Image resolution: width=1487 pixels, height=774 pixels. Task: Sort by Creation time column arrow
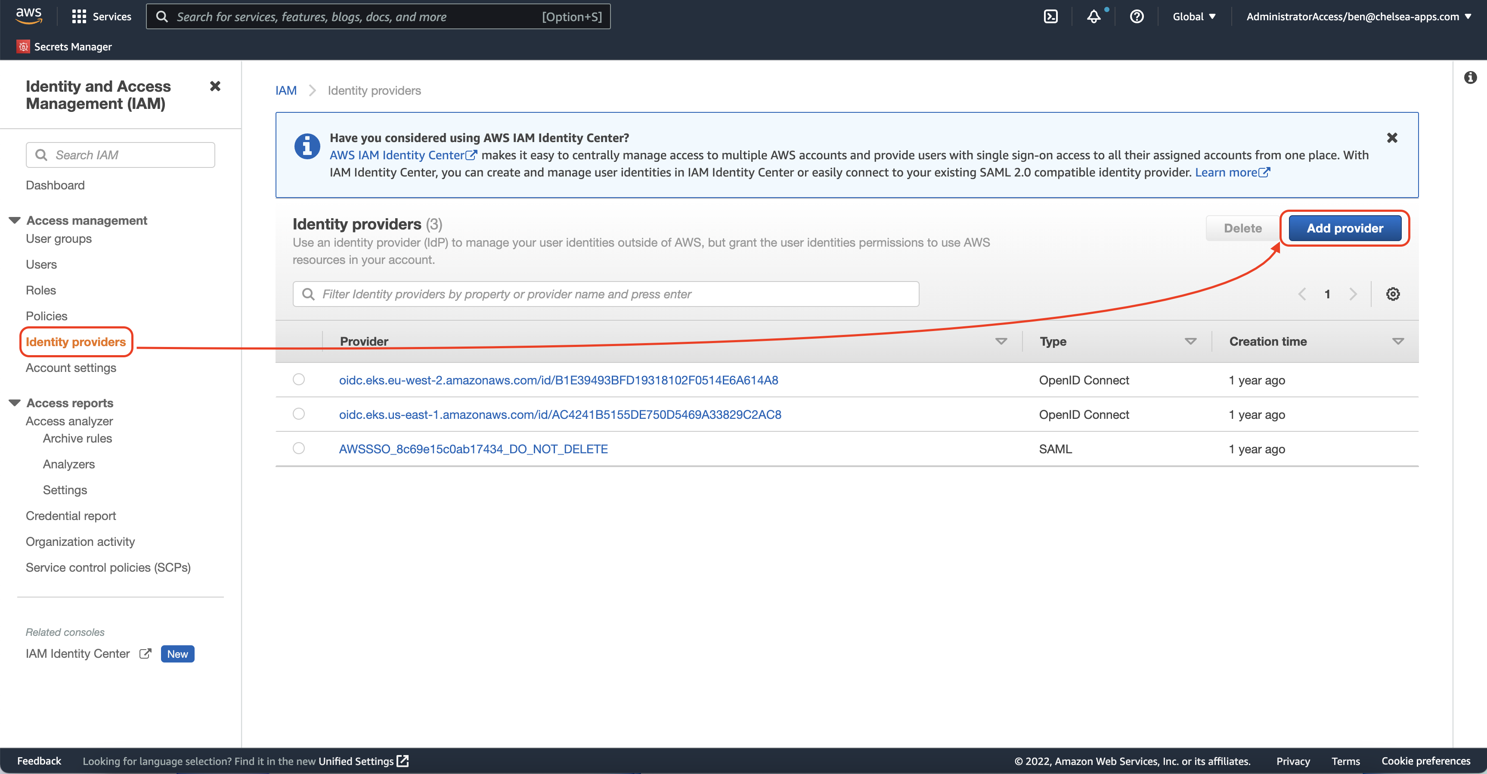1397,342
